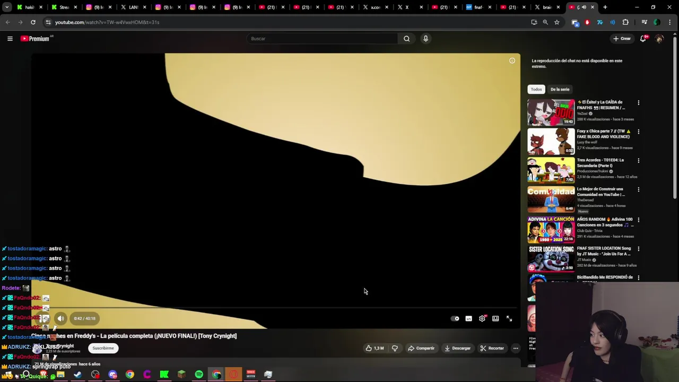Open Chrome three-dot menu
679x382 pixels.
[x=670, y=22]
